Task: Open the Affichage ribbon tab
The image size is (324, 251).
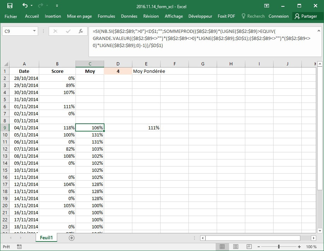Action: [174, 16]
